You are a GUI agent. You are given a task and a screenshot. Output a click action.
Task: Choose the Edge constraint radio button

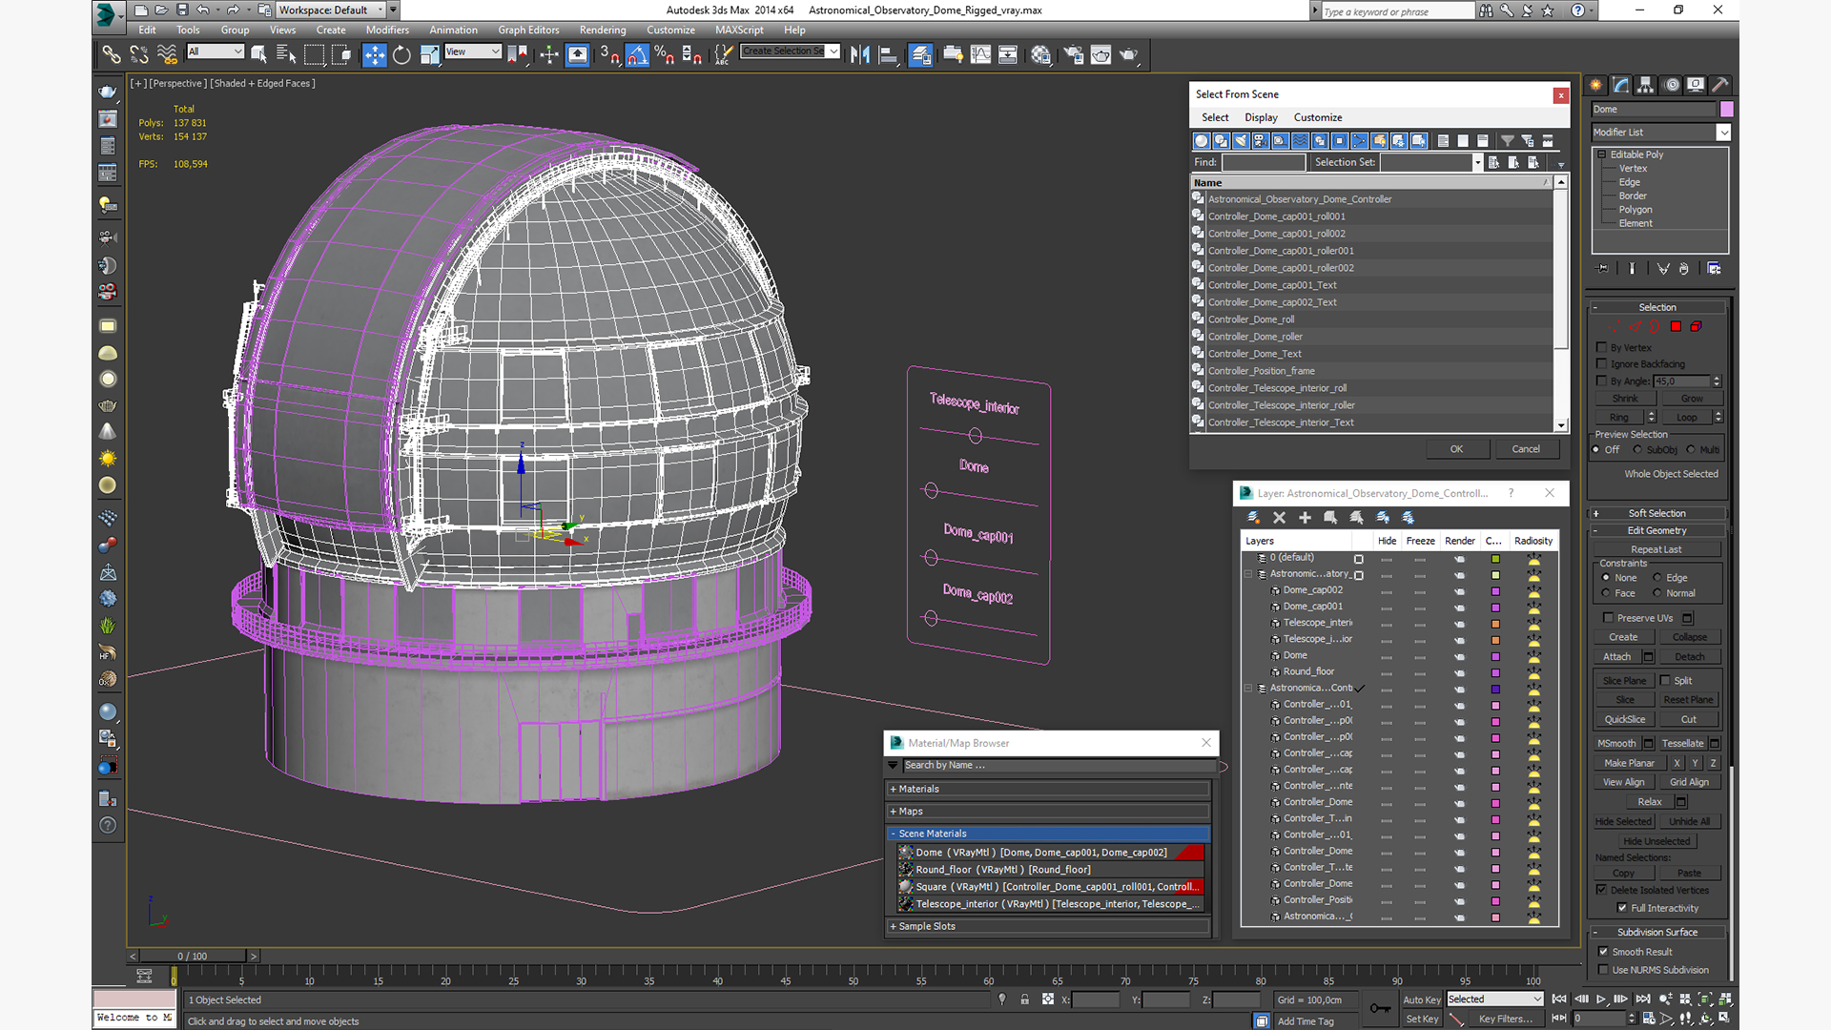(x=1657, y=577)
